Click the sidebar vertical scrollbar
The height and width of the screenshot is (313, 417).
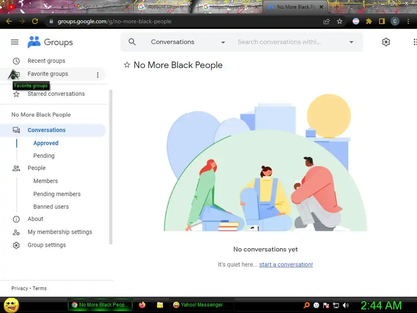111,167
